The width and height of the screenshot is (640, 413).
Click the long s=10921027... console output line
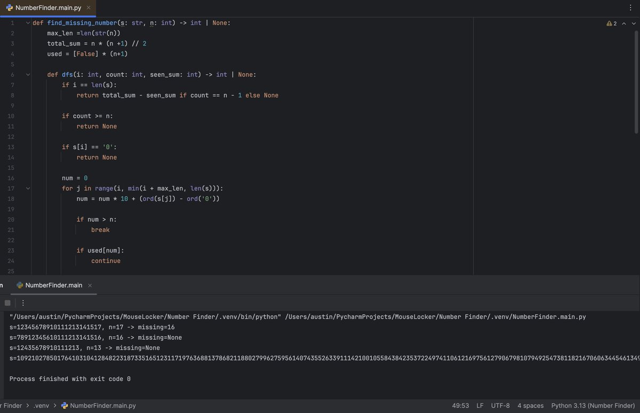point(325,358)
